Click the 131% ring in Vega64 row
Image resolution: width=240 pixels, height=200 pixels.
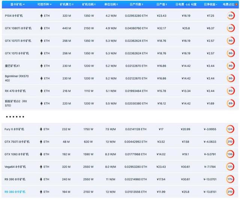pos(230,167)
